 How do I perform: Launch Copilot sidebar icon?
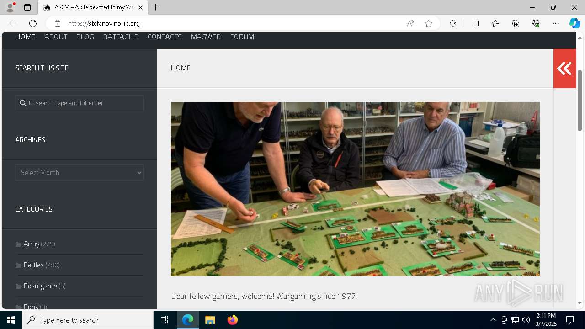(x=574, y=23)
